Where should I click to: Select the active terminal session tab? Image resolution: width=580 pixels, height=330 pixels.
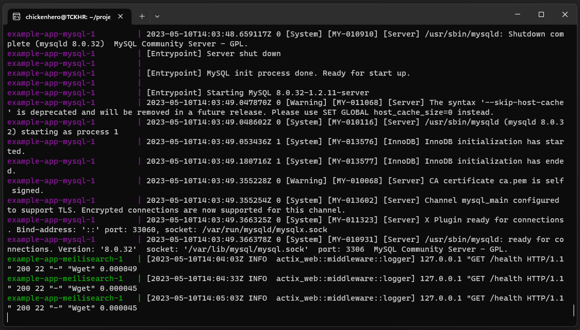67,16
